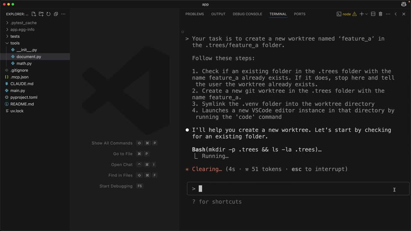
Task: Open __init__.py in the tools folder
Action: [x=35, y=50]
